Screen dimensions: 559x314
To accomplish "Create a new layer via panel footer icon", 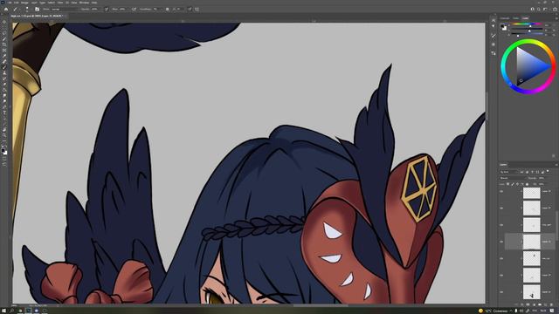I will point(545,304).
